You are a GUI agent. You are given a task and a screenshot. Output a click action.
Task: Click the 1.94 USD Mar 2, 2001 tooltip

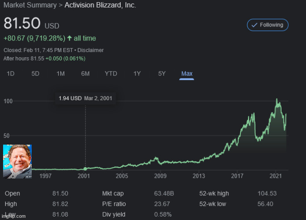click(85, 98)
